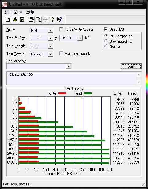Open the File menu
The width and height of the screenshot is (148, 189).
[7, 12]
